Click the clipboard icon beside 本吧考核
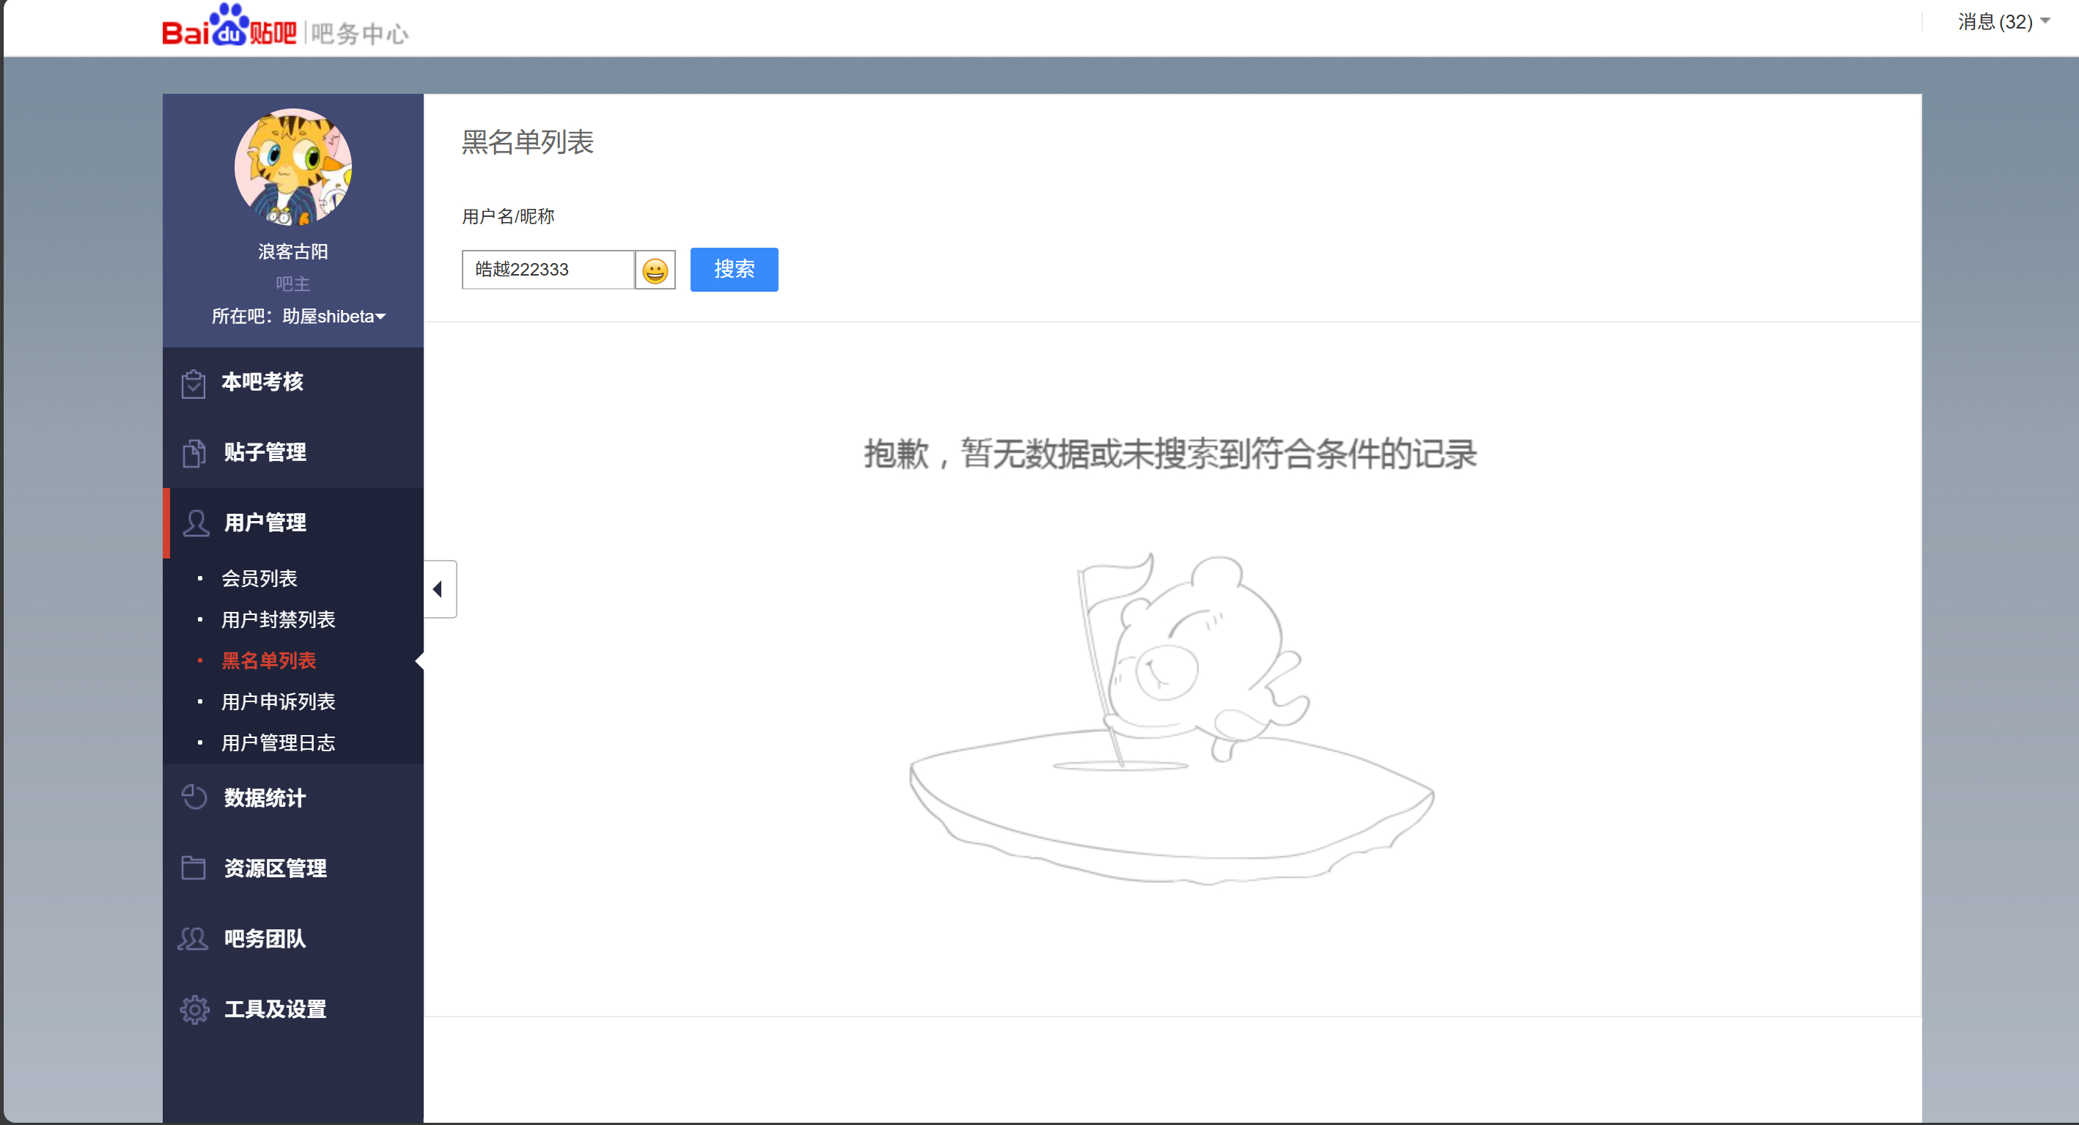This screenshot has height=1125, width=2079. 193,383
